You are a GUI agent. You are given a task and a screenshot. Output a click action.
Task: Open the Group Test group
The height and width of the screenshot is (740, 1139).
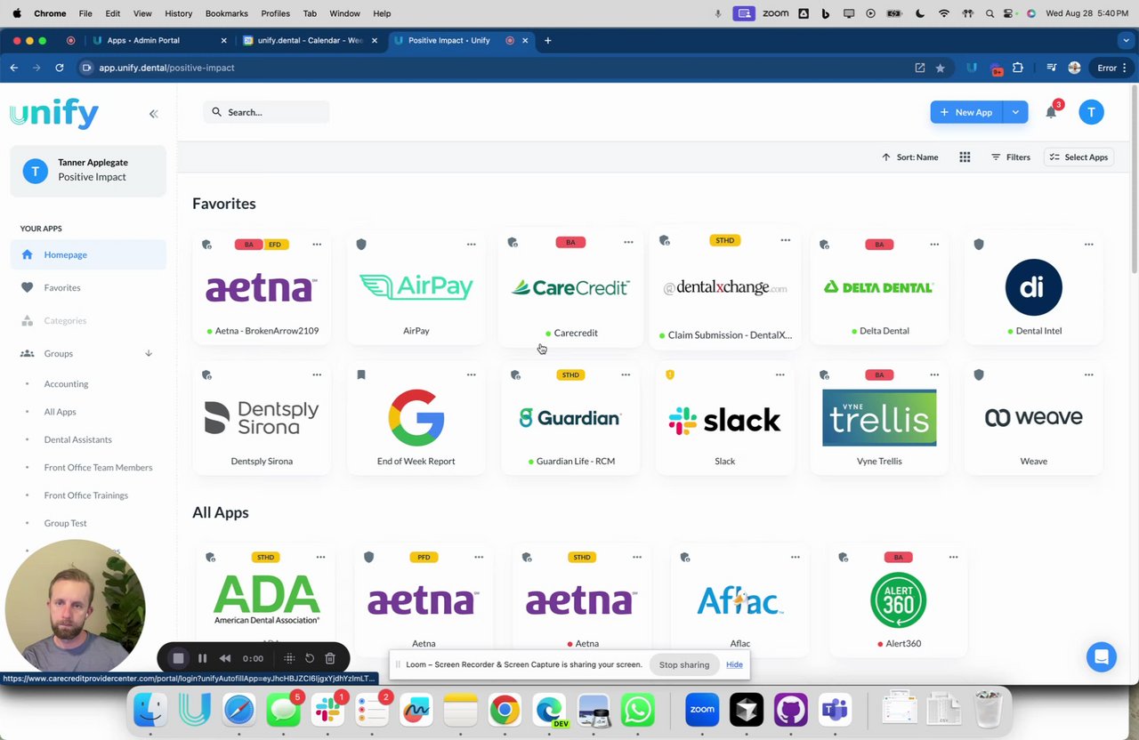pos(65,523)
